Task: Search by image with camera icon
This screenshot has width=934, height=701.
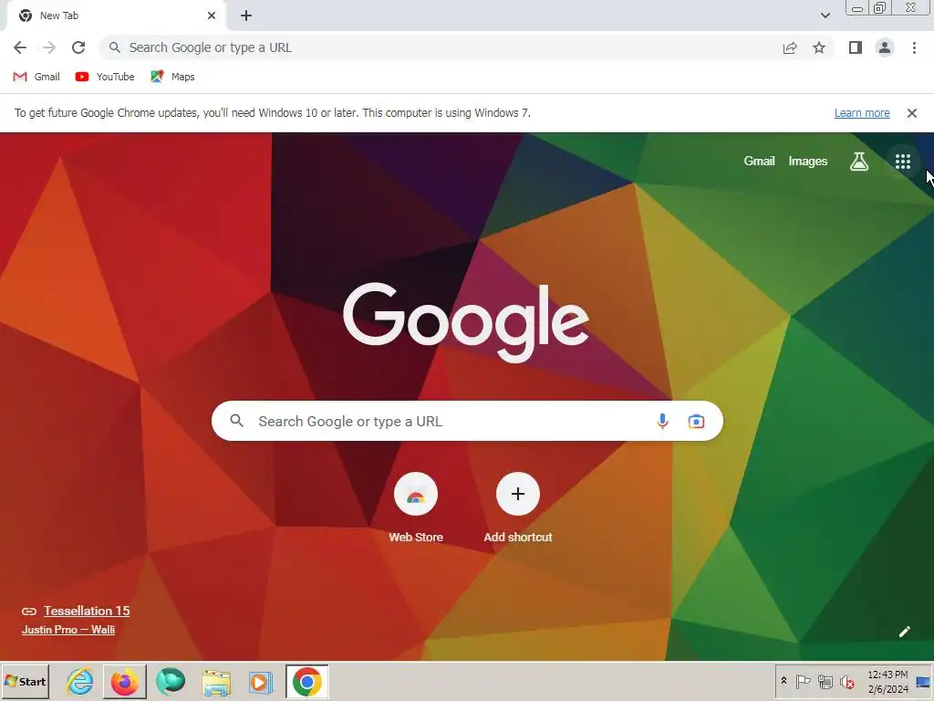Action: pyautogui.click(x=696, y=422)
